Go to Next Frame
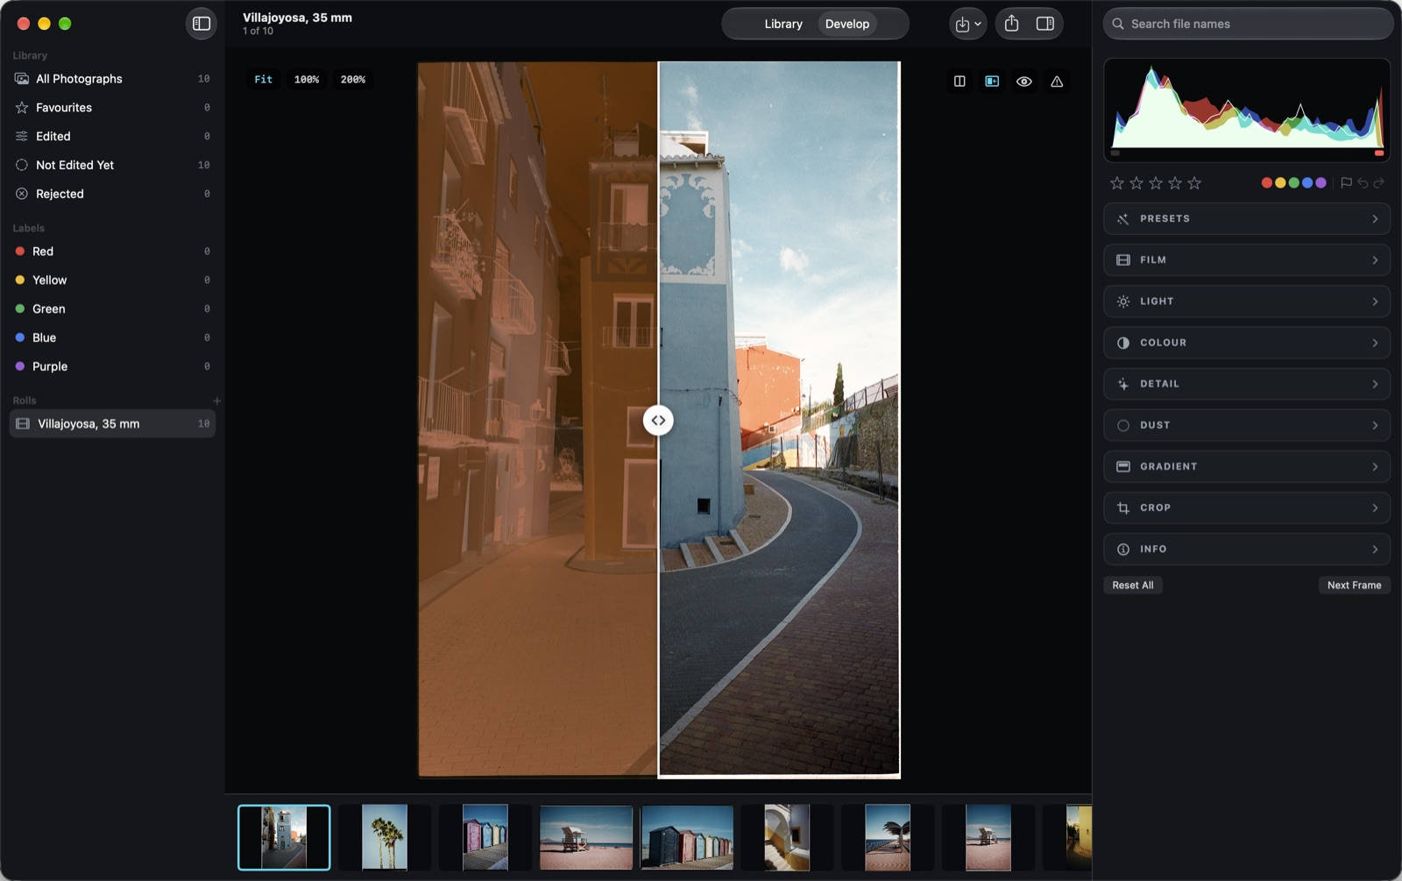 (x=1354, y=586)
